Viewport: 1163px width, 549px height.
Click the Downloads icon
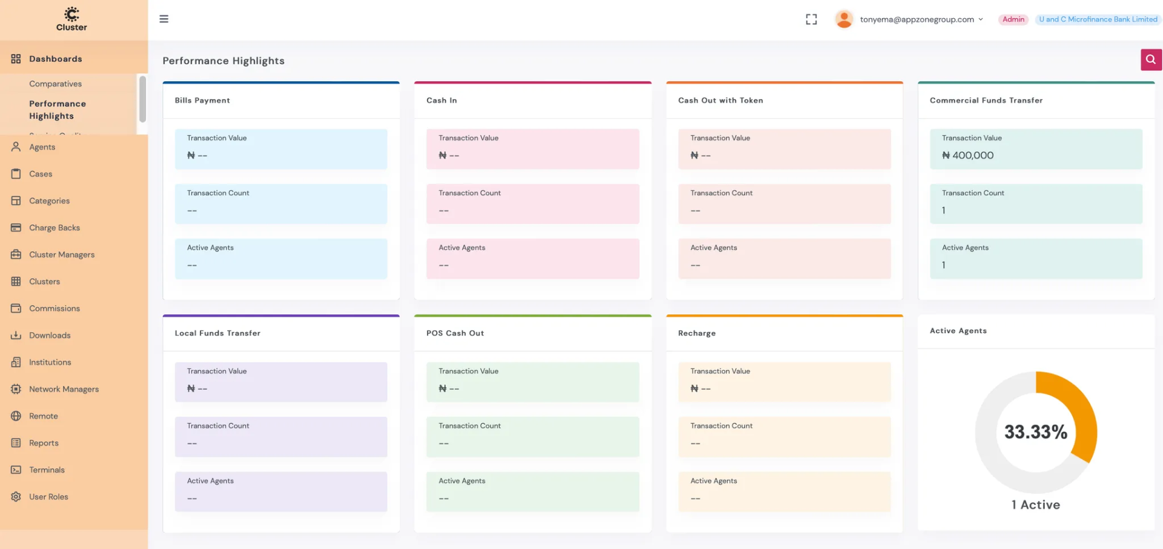[x=15, y=335]
